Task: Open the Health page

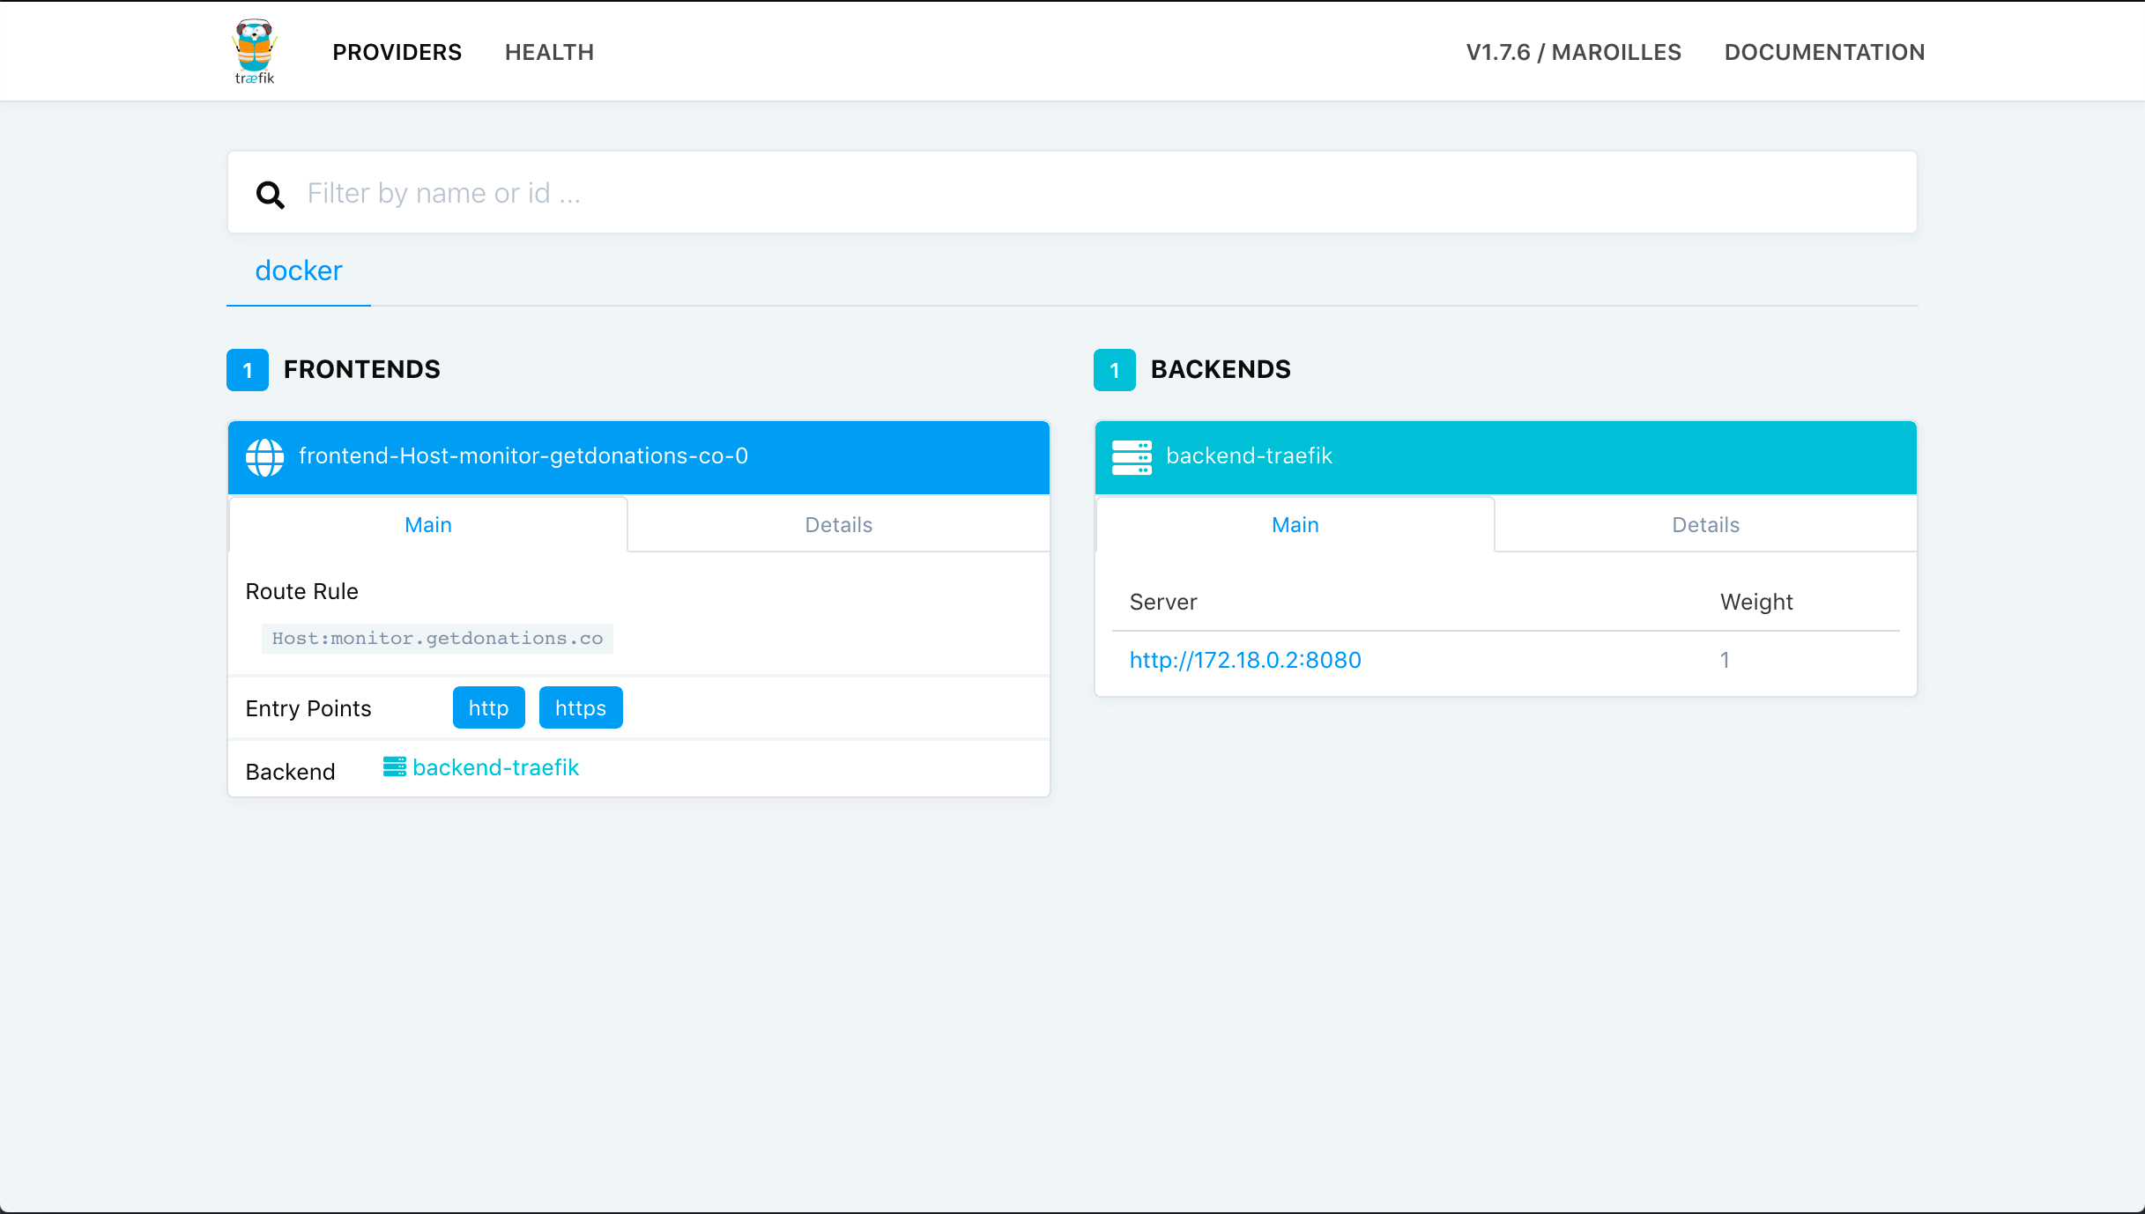Action: (x=549, y=52)
